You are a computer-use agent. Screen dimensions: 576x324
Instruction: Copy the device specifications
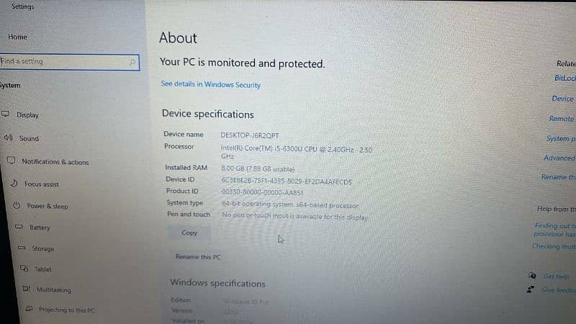tap(189, 233)
